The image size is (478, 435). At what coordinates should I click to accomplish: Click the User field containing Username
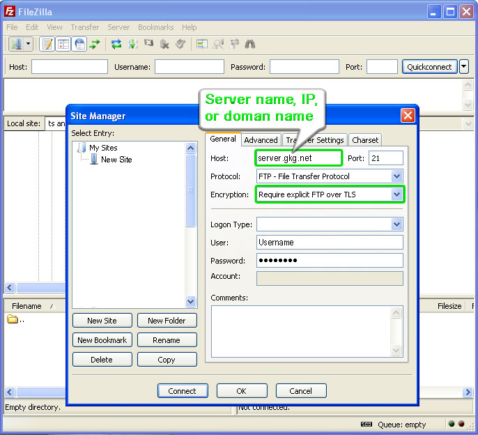tap(330, 242)
